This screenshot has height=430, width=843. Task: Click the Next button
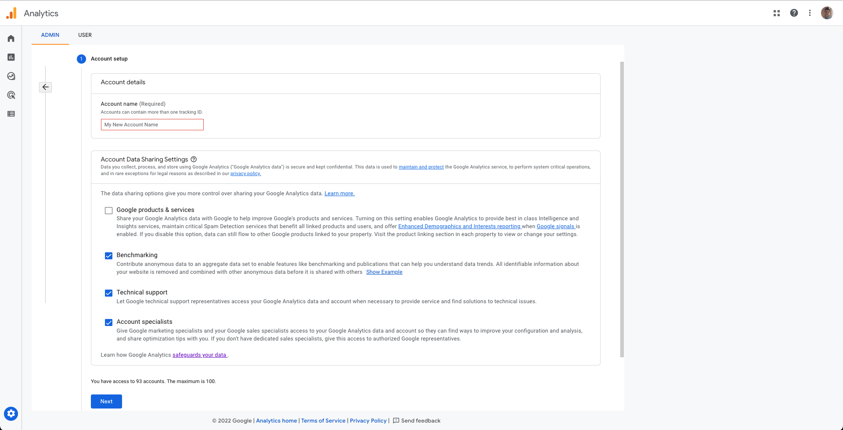tap(106, 401)
